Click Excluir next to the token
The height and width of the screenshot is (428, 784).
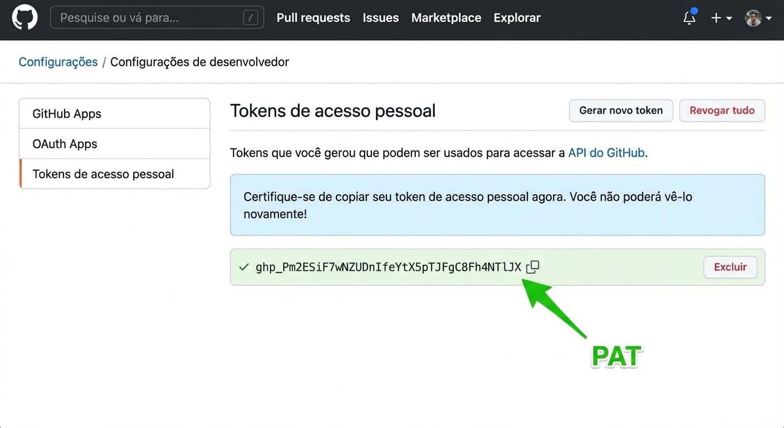pyautogui.click(x=730, y=267)
